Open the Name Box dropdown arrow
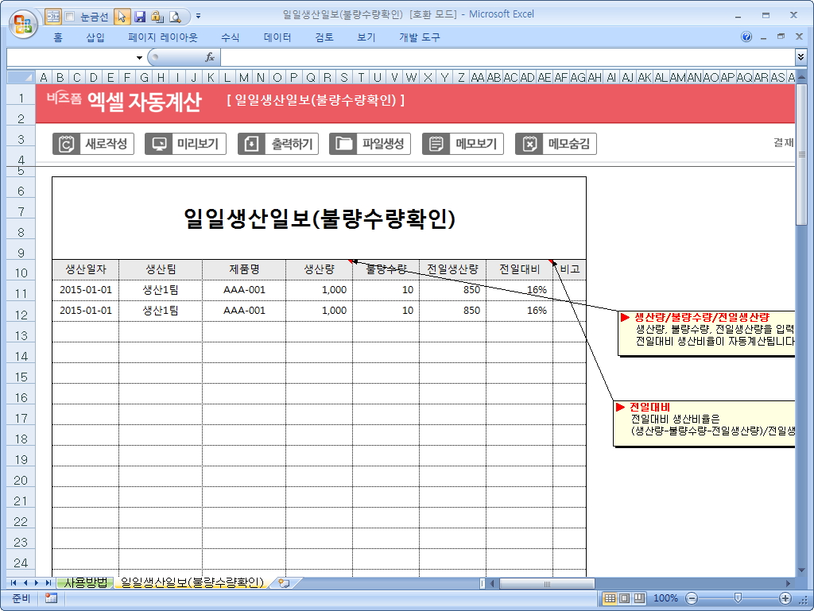 (139, 57)
